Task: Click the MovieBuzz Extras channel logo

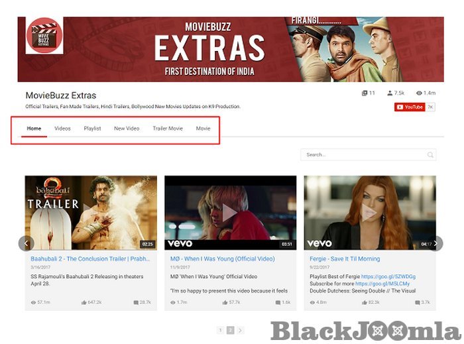Action: coord(44,35)
